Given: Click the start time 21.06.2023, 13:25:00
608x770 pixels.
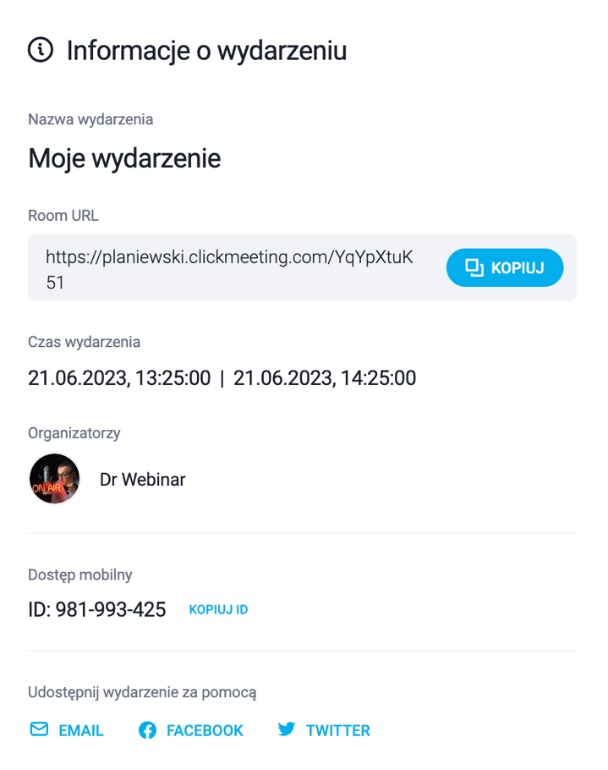Looking at the screenshot, I should [x=119, y=378].
